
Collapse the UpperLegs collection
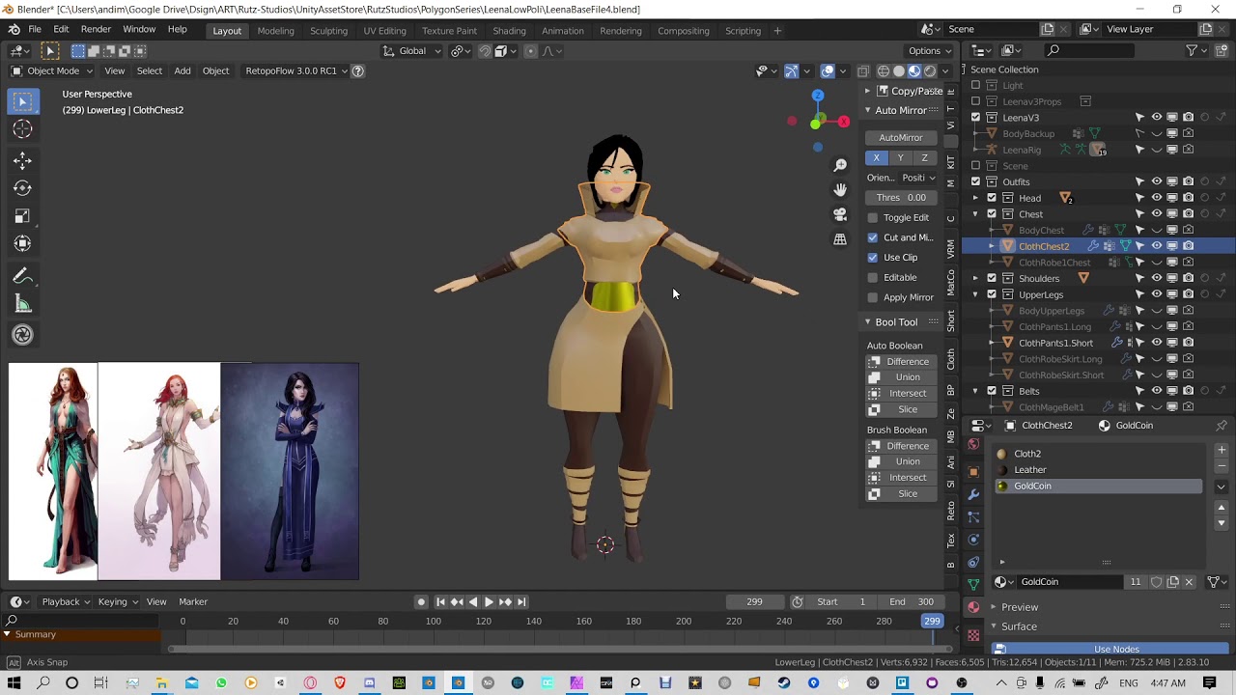(975, 294)
